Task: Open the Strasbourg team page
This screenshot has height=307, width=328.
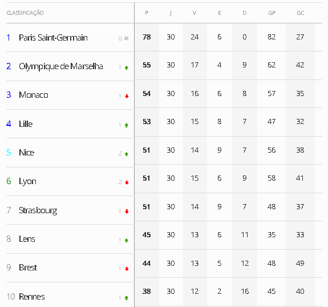Action: click(38, 210)
